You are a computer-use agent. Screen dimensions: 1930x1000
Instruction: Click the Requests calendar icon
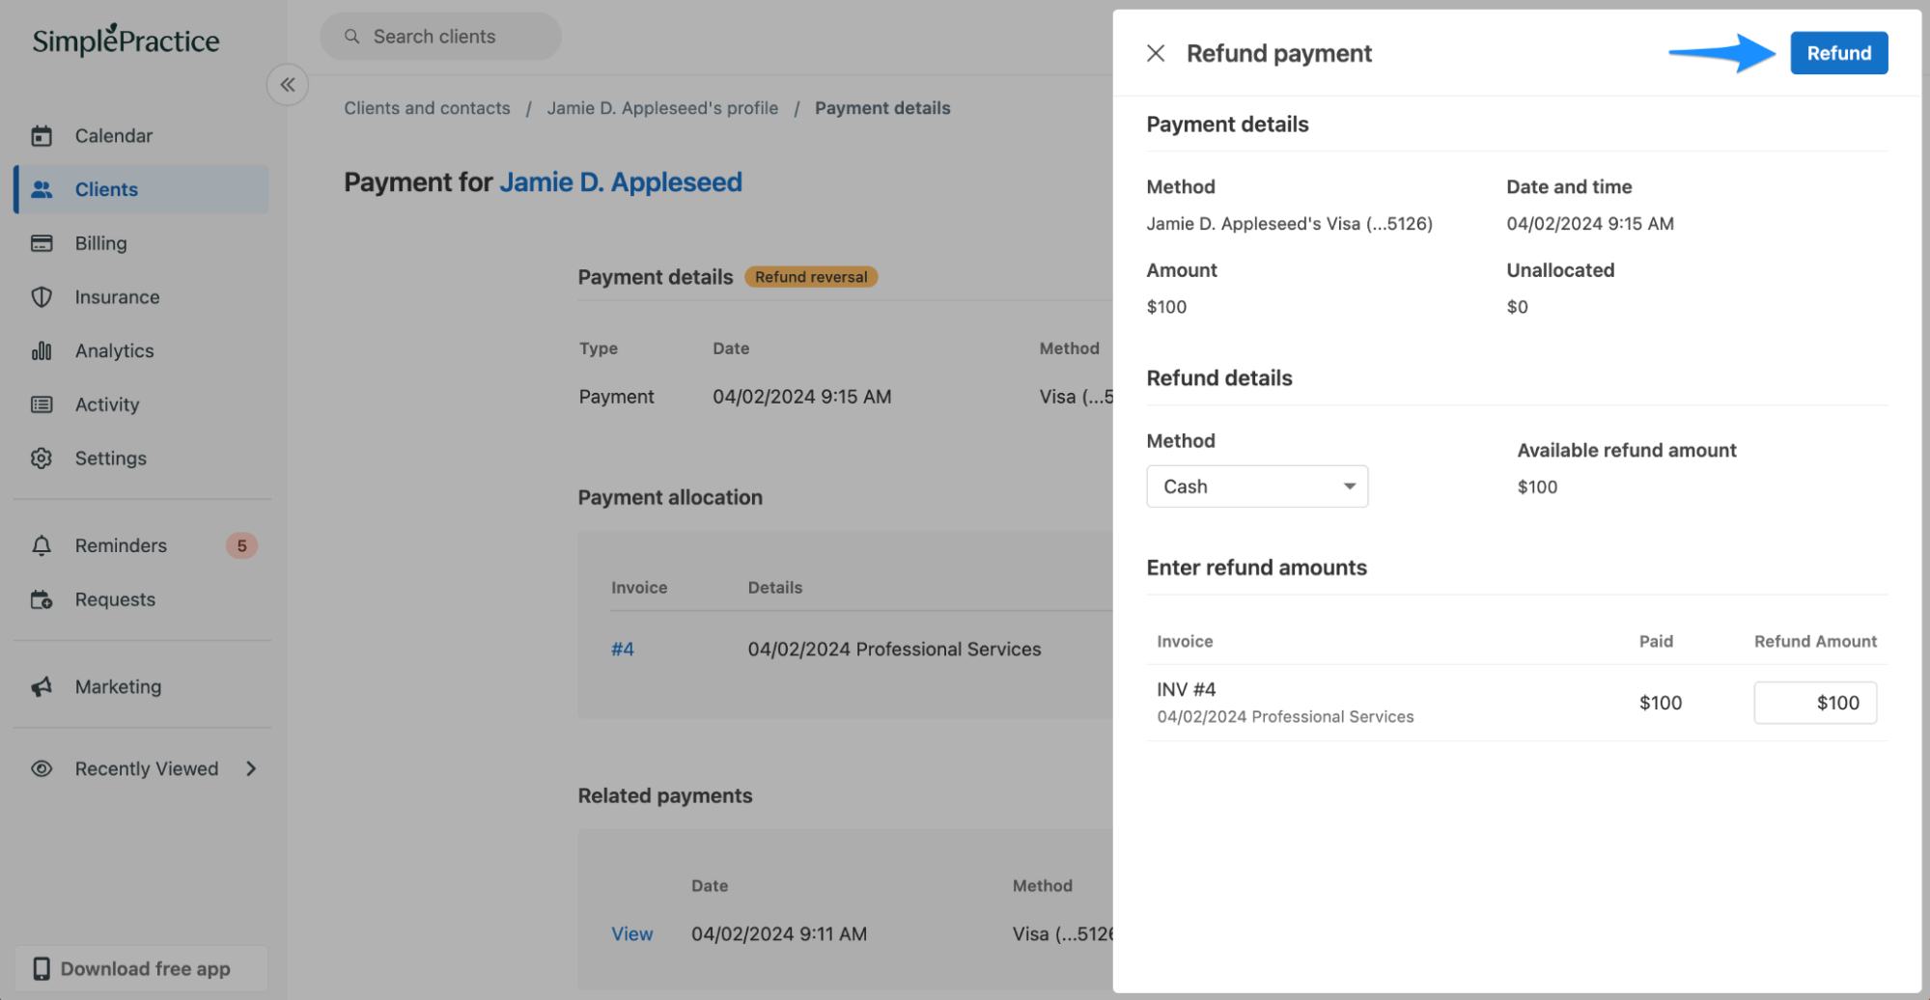(x=42, y=600)
